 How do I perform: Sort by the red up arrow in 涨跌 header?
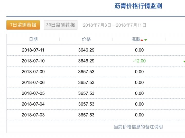pos(142,40)
